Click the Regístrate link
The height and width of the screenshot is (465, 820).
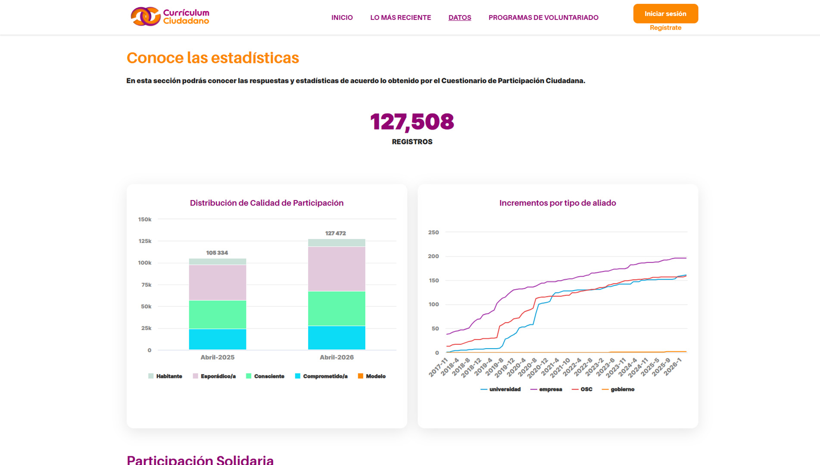coord(665,28)
